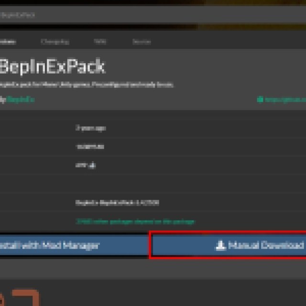Click the large BepInExPack page title
Screen dimensions: 306x306
(52, 66)
